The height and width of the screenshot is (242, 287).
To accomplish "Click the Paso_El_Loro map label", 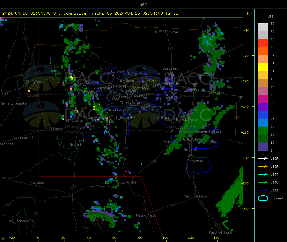I will point(220,232).
